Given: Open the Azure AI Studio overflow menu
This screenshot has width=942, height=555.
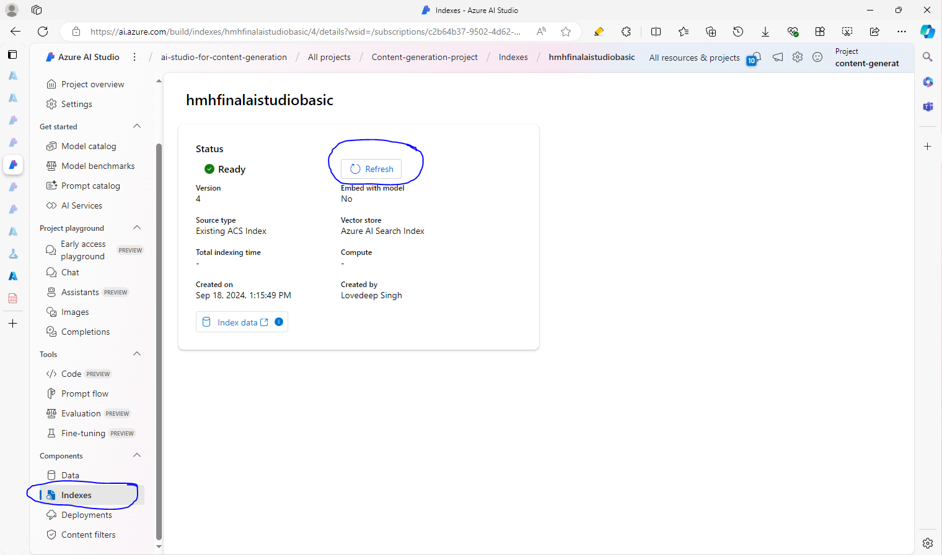Looking at the screenshot, I should [134, 56].
